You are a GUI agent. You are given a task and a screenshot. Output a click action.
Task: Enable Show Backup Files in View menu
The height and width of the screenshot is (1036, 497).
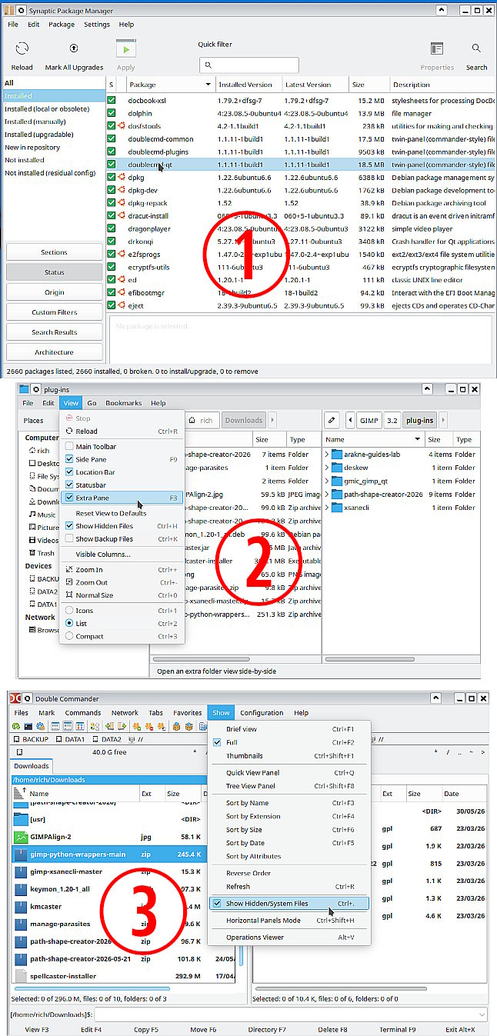69,539
